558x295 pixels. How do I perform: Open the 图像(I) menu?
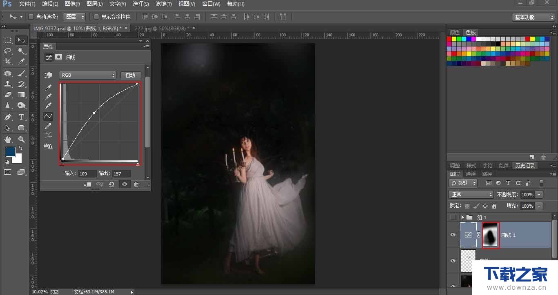[x=72, y=4]
